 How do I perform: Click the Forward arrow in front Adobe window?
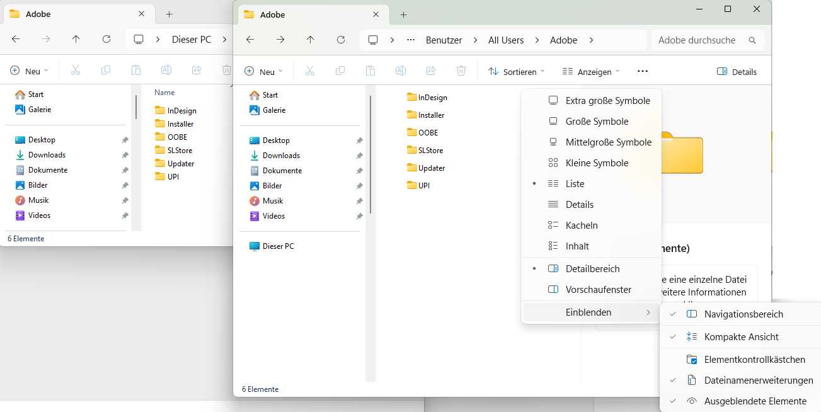tap(280, 40)
